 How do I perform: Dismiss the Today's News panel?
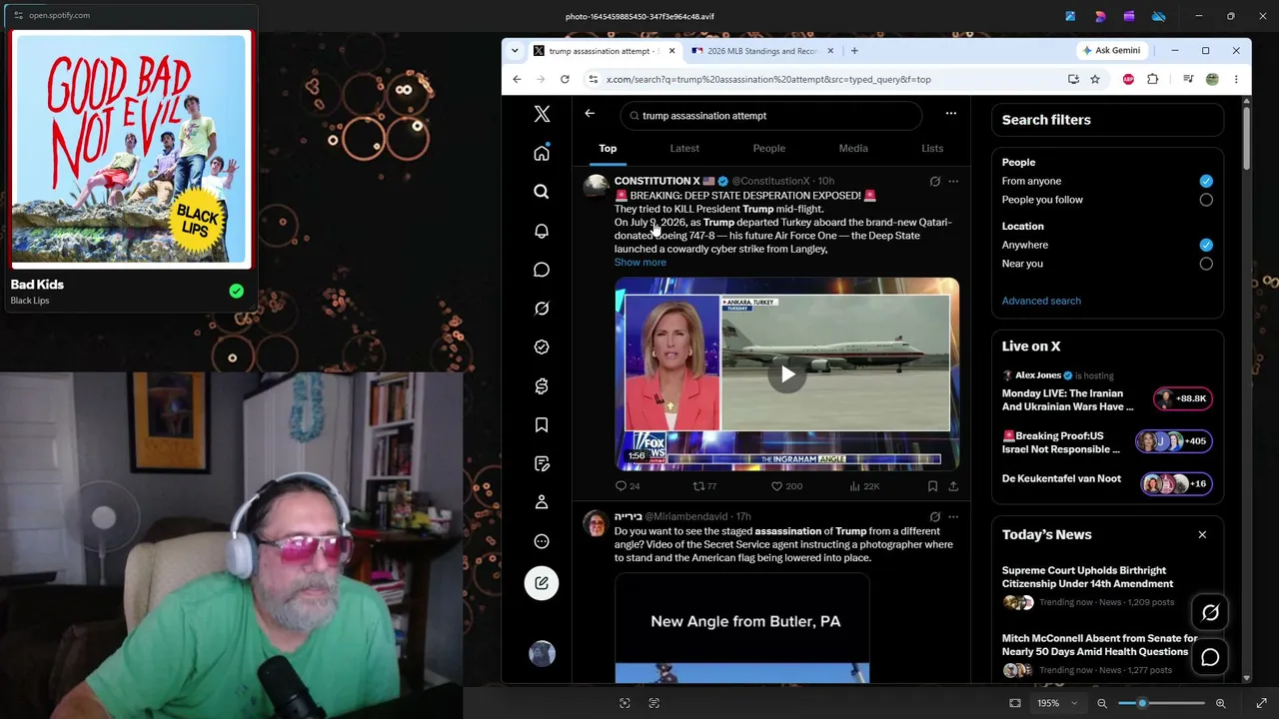coord(1202,535)
